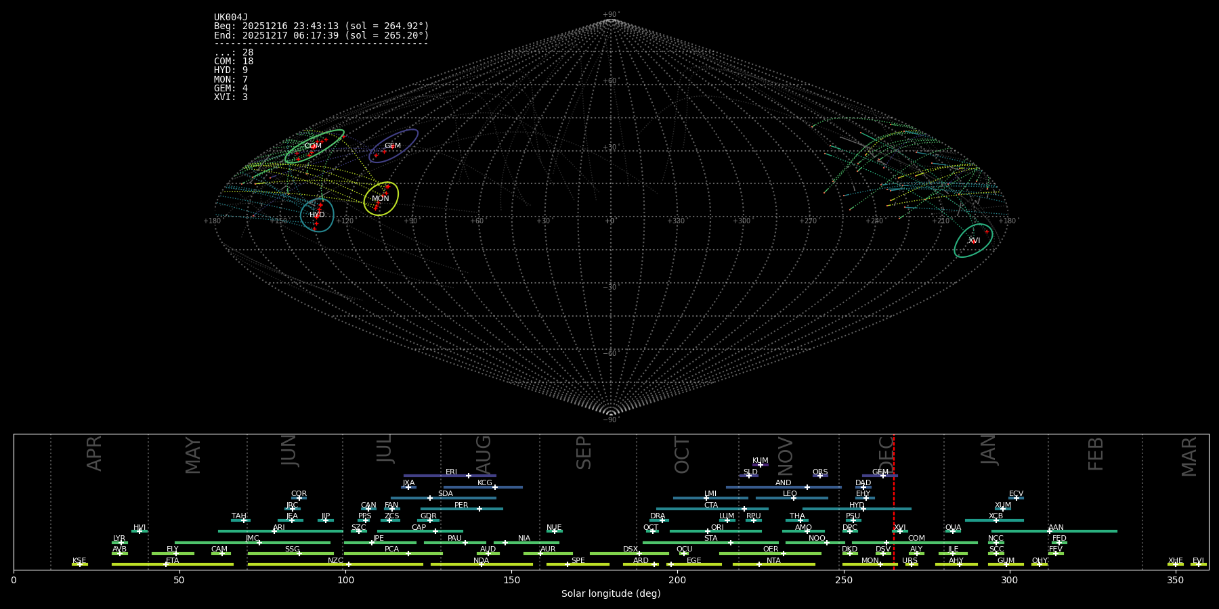Click the Beg: 20251216 23:43:13 line
1219x609 pixels.
coord(322,26)
